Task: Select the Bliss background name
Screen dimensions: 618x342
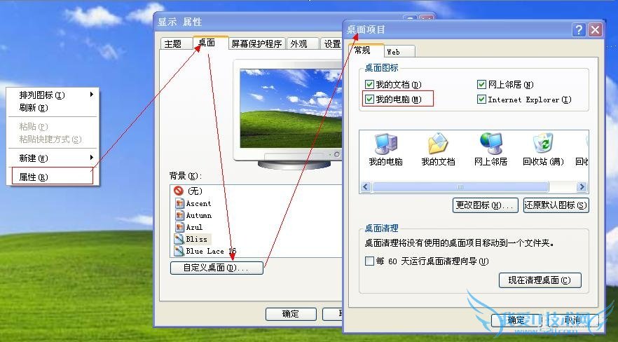Action: 197,239
